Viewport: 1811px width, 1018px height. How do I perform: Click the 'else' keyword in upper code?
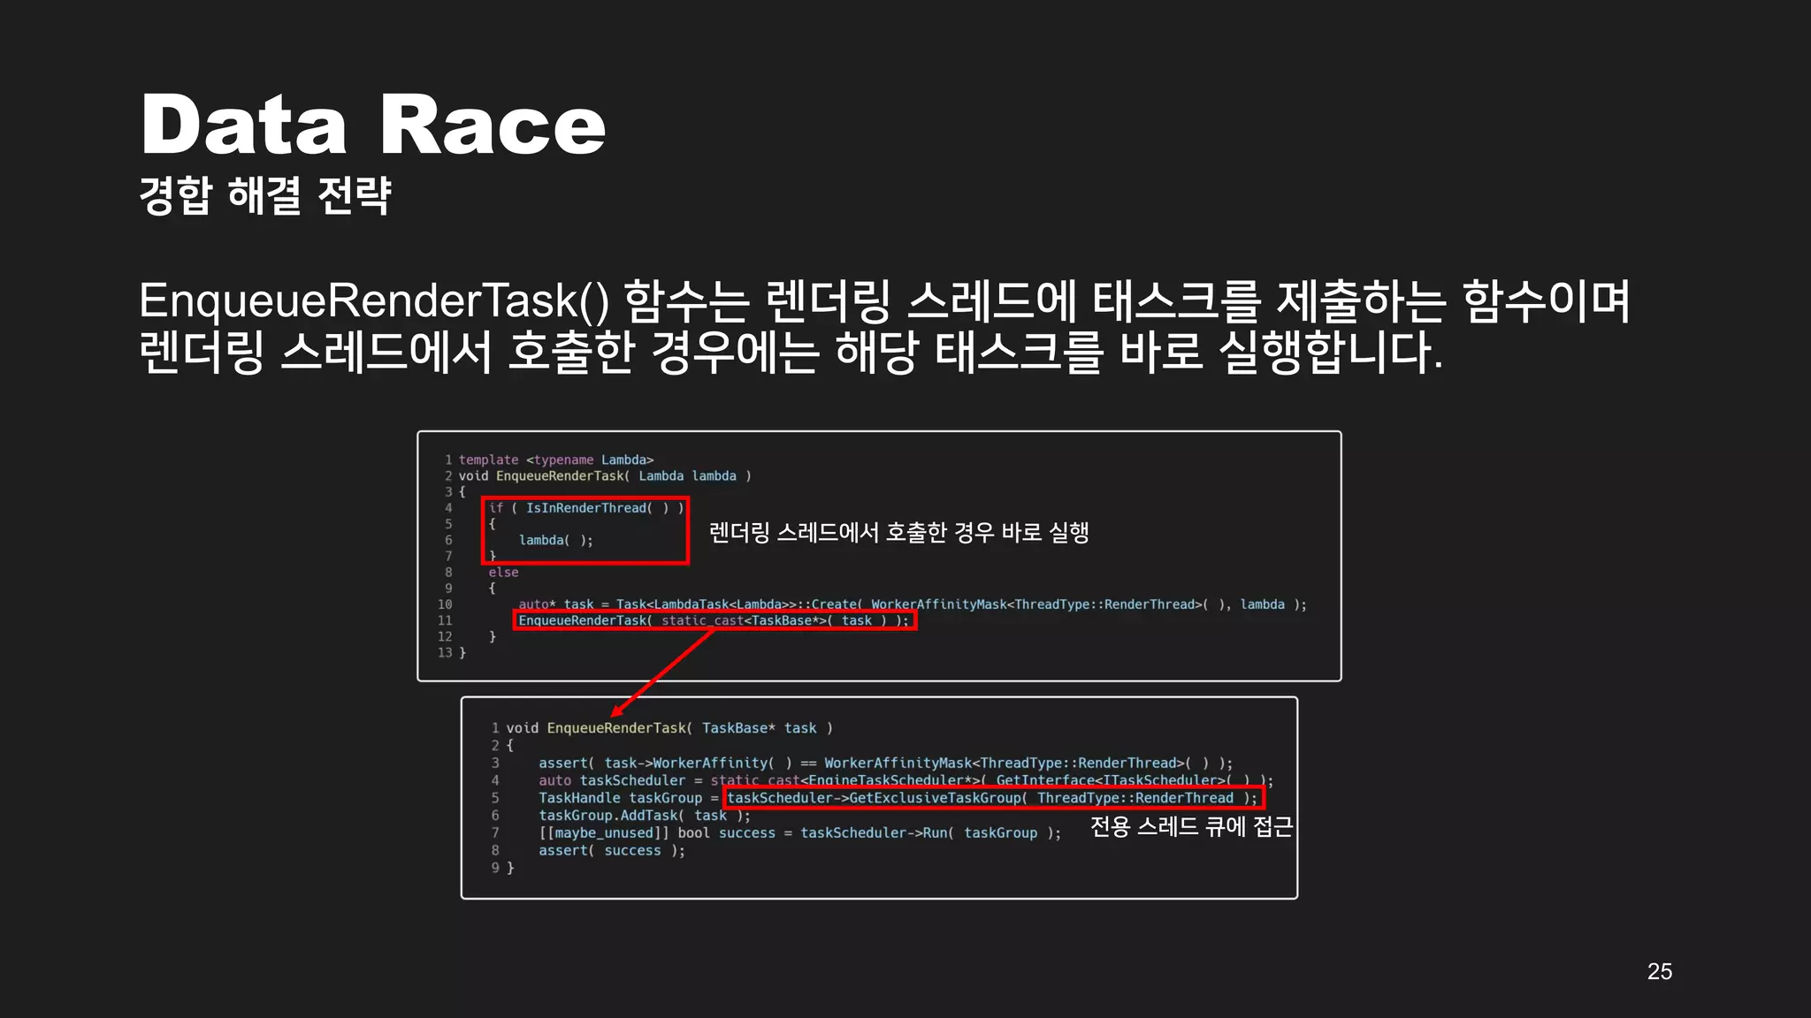tap(503, 572)
